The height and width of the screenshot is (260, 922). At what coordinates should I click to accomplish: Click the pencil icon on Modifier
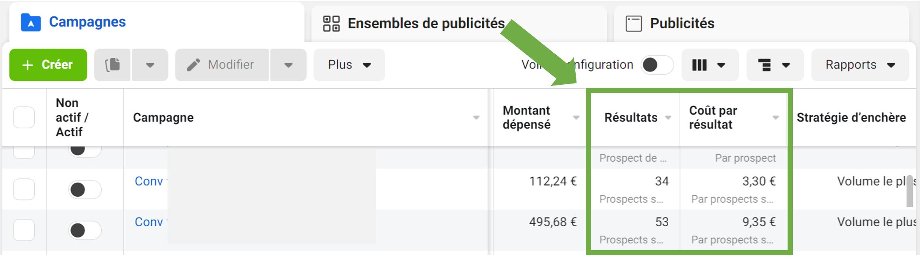(193, 65)
